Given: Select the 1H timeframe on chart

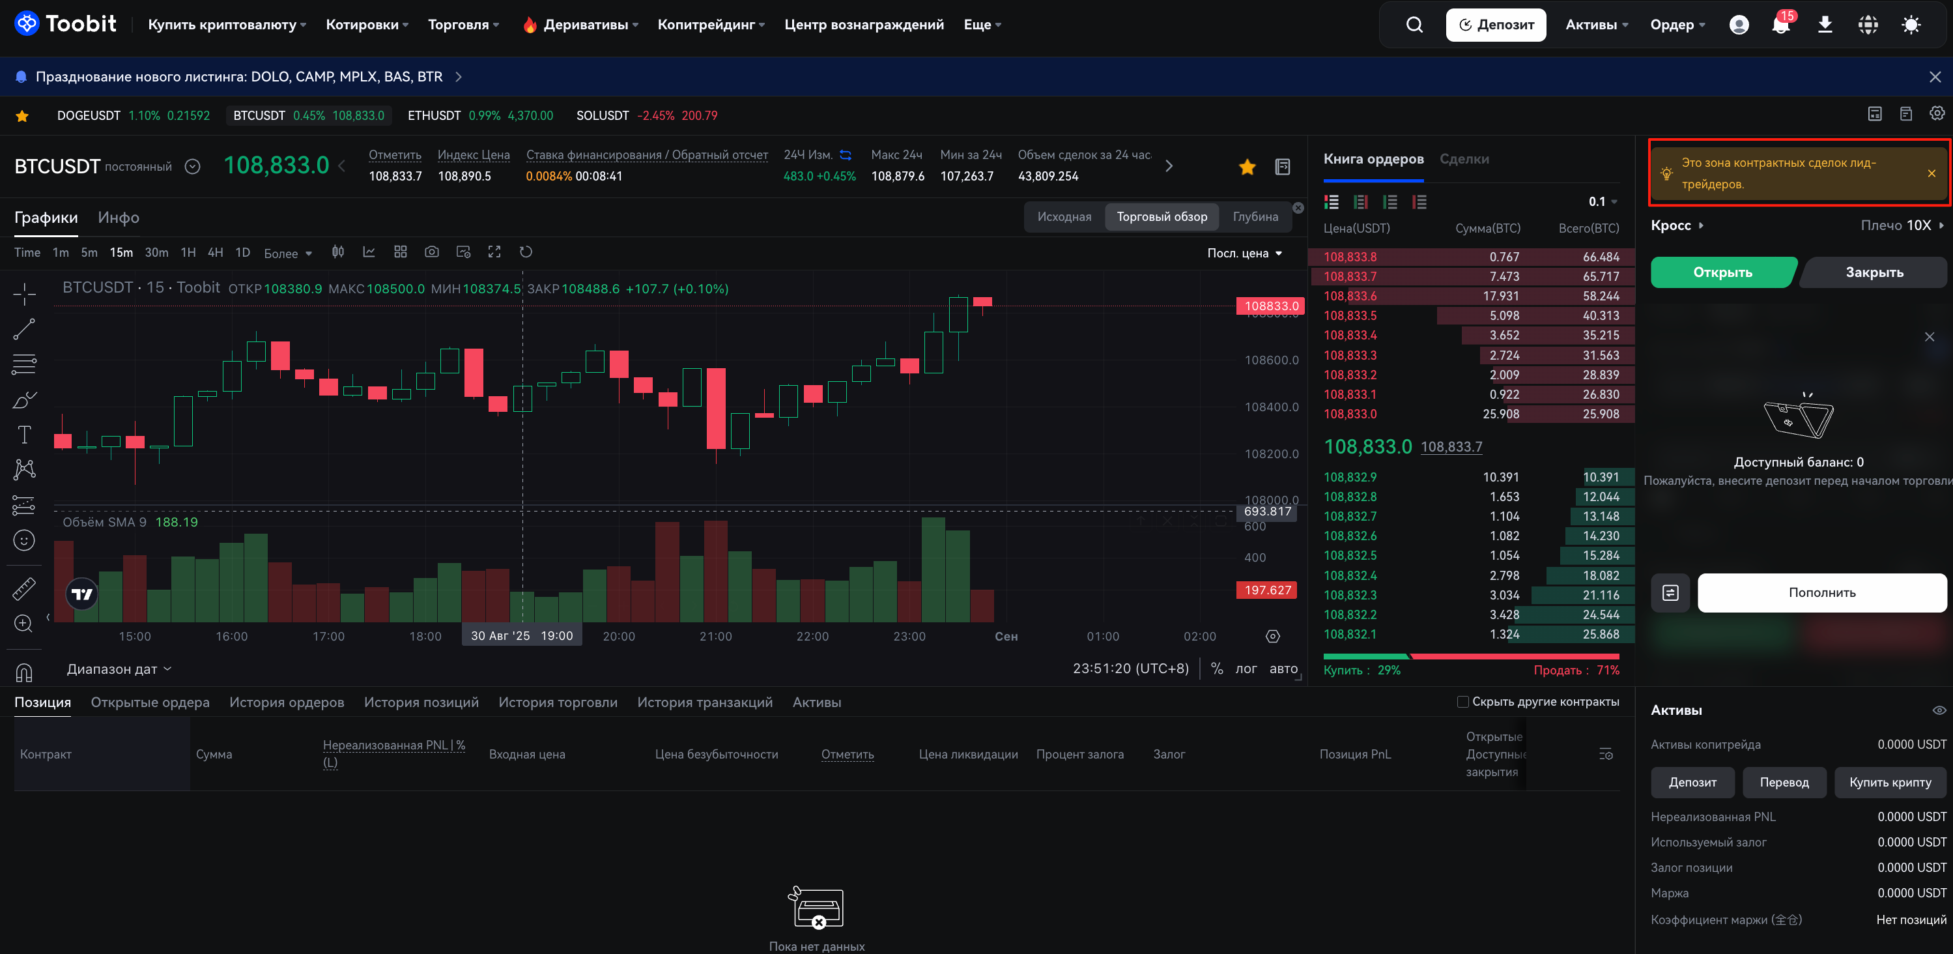Looking at the screenshot, I should [x=188, y=253].
